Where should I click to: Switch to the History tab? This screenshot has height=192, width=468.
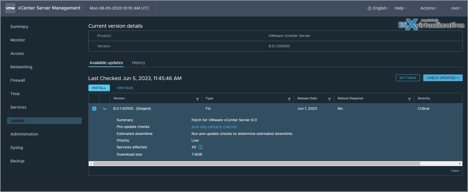pyautogui.click(x=138, y=63)
